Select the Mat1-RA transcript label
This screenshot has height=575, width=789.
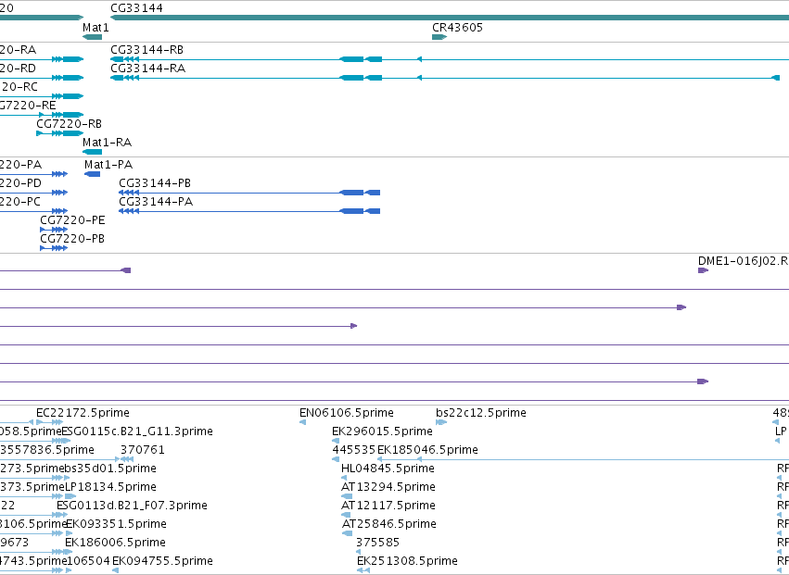(x=108, y=143)
